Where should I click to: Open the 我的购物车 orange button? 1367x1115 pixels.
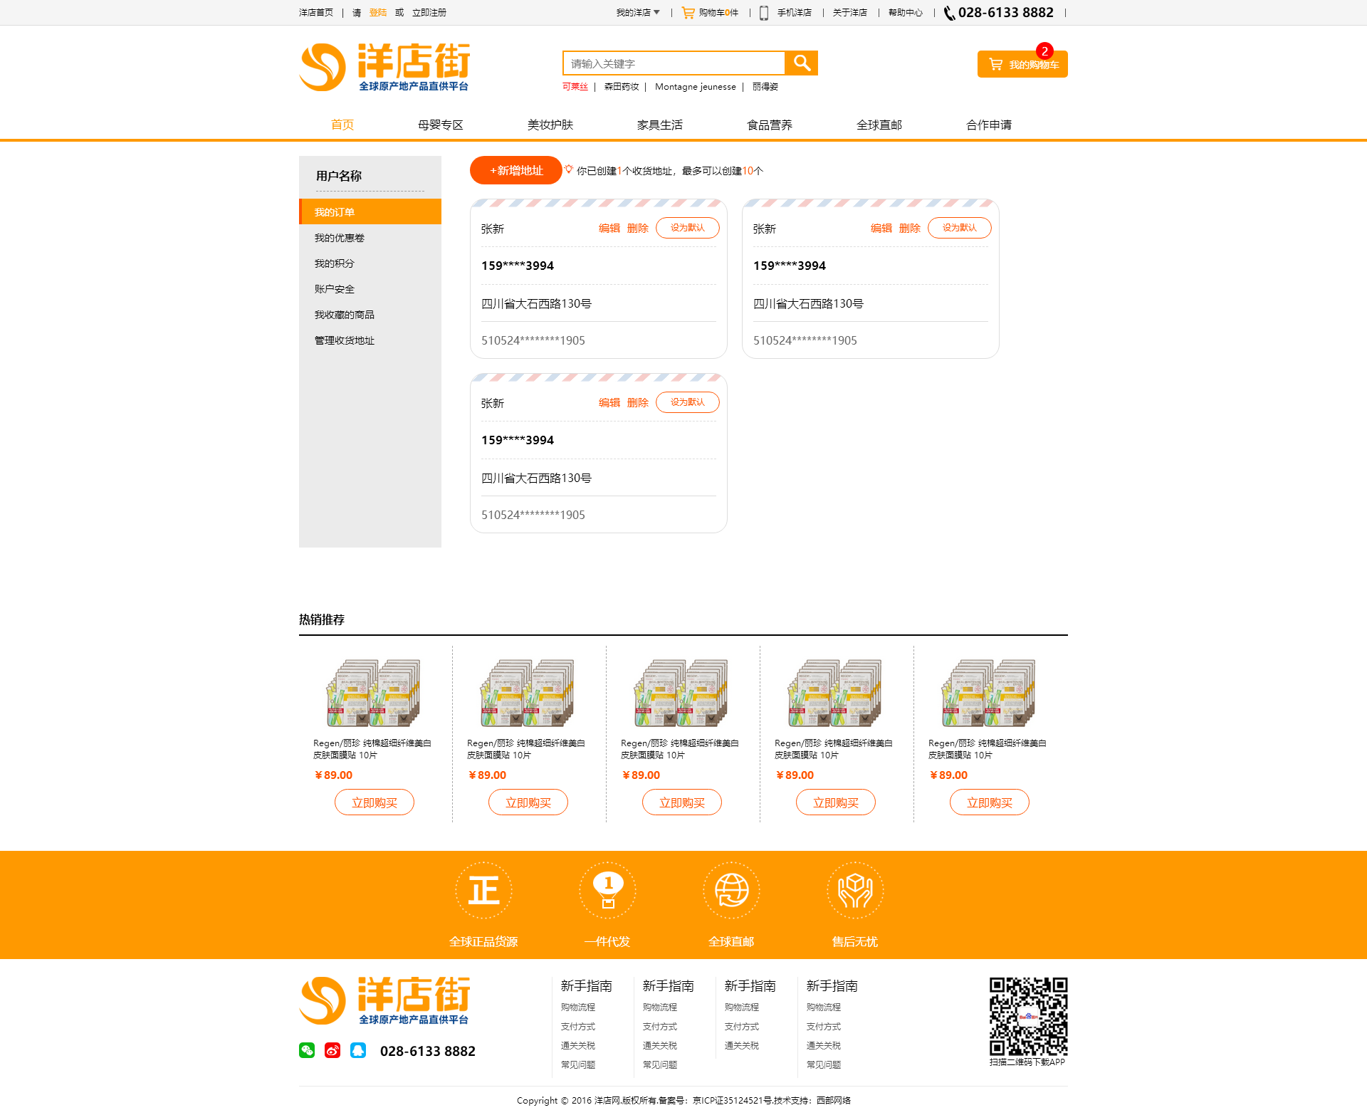click(x=1022, y=65)
